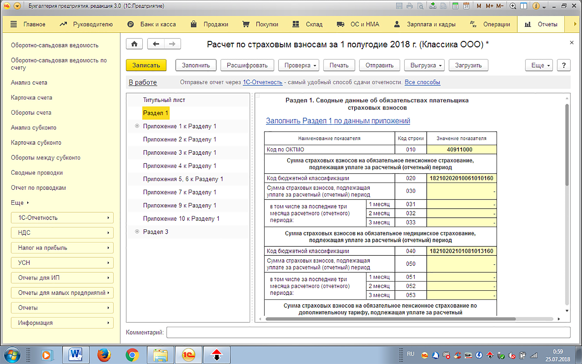The image size is (582, 364).
Task: Open Firefox from the taskbar
Action: [x=104, y=355]
